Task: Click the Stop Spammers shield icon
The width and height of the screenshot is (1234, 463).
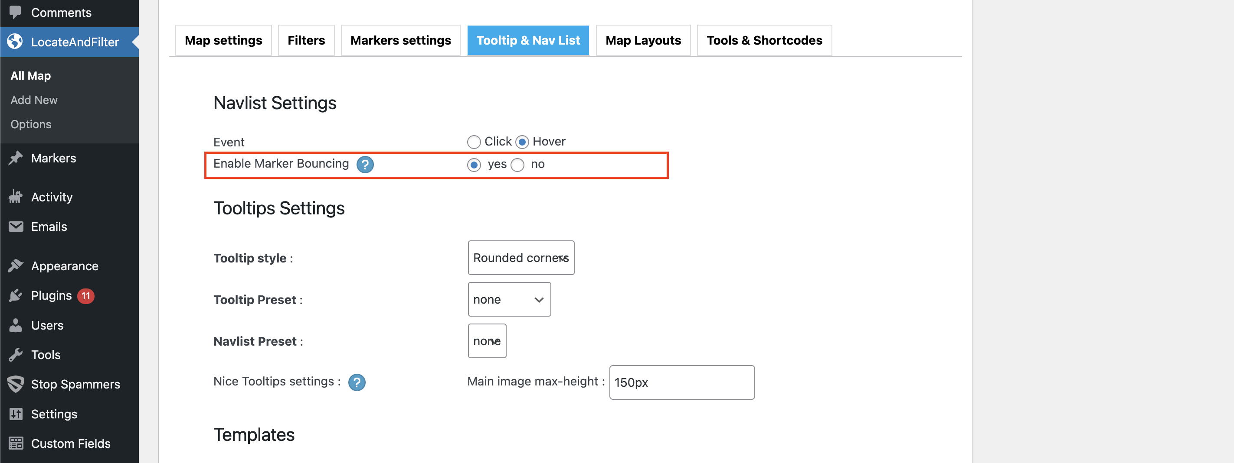Action: click(x=15, y=384)
